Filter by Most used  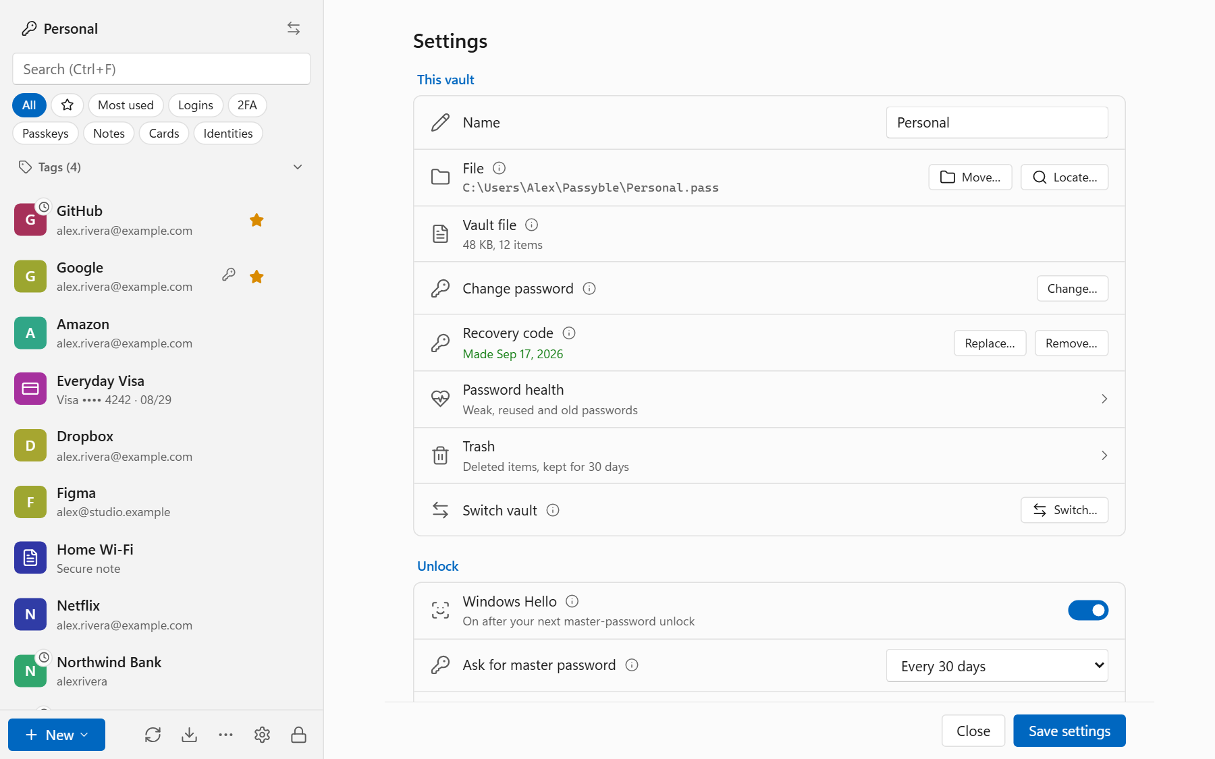[126, 105]
